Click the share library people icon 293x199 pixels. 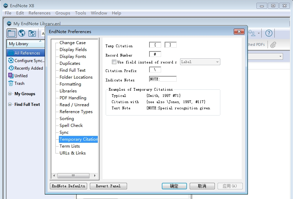pos(252,33)
